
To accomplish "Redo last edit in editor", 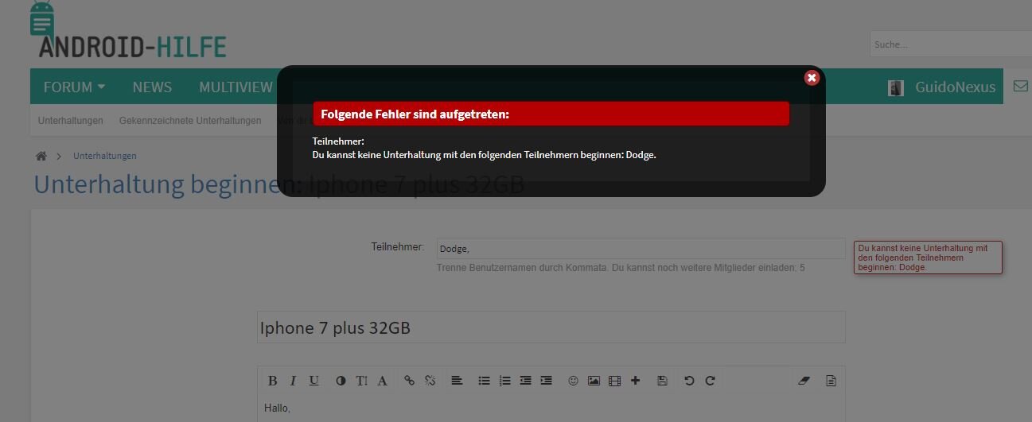I will 710,381.
